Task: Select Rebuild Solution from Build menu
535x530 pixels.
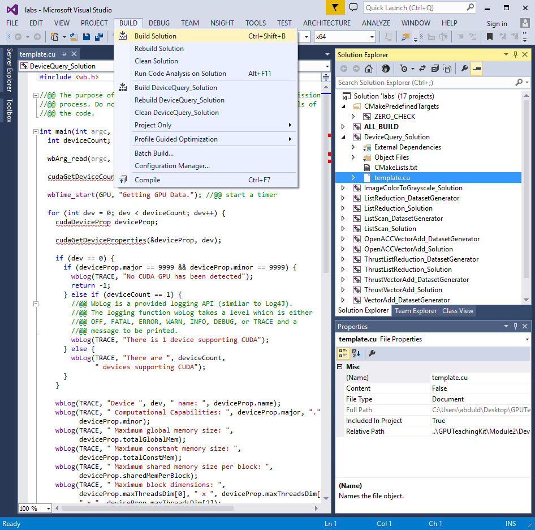Action: click(159, 49)
